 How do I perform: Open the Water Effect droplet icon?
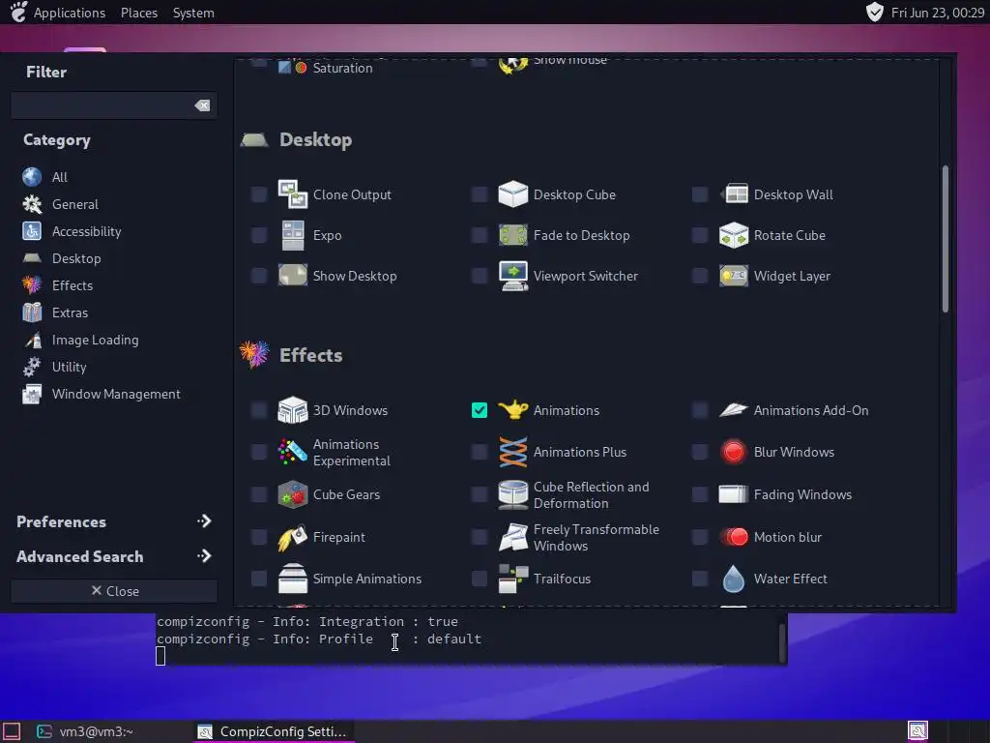coord(734,579)
